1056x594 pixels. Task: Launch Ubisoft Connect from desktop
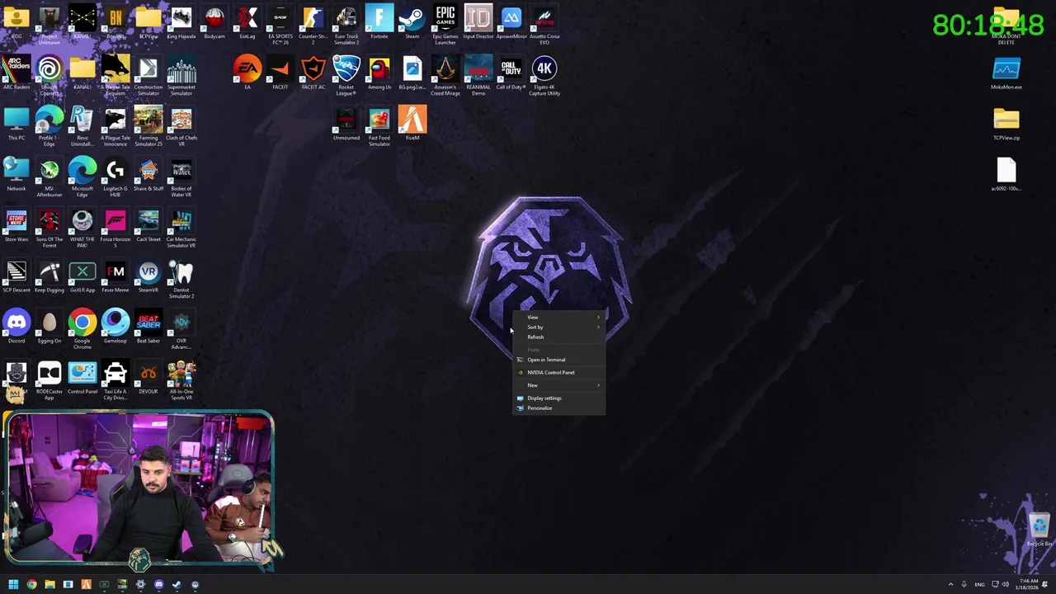(x=49, y=76)
